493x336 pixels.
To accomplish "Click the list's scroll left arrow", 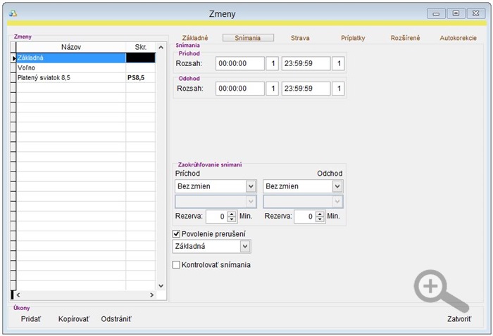I will [x=18, y=295].
